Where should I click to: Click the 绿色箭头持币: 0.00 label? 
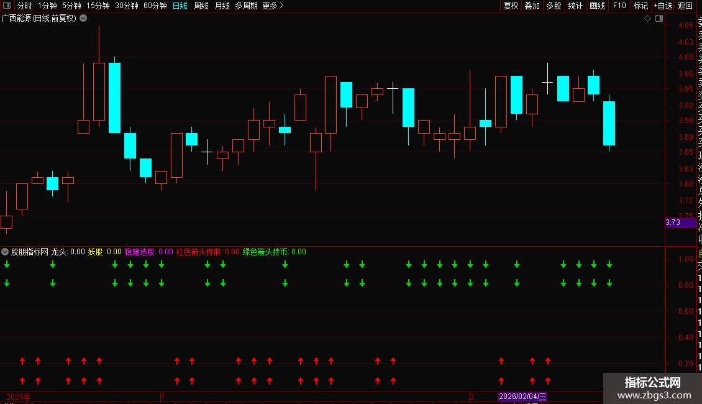275,252
